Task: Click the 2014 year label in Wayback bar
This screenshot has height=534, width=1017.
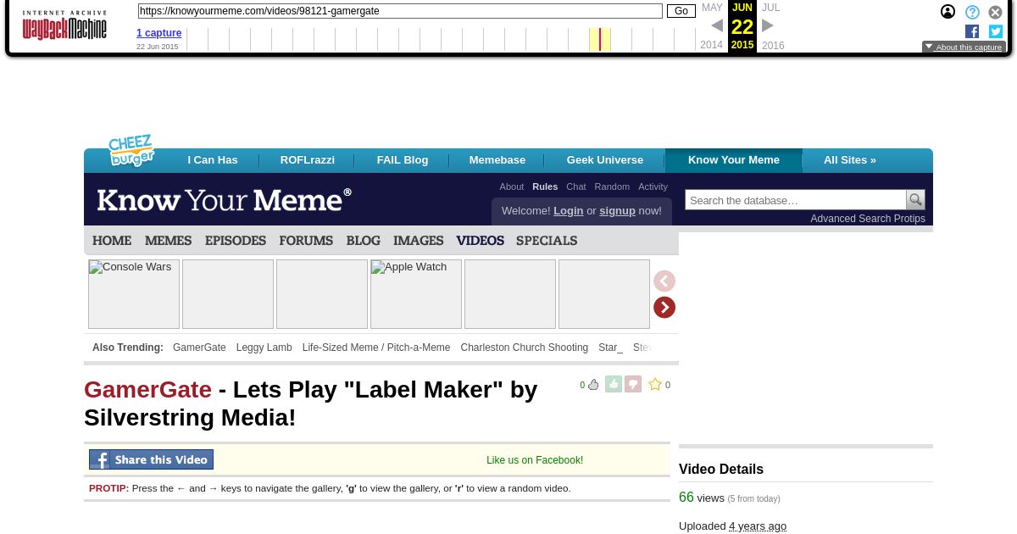Action: [712, 45]
